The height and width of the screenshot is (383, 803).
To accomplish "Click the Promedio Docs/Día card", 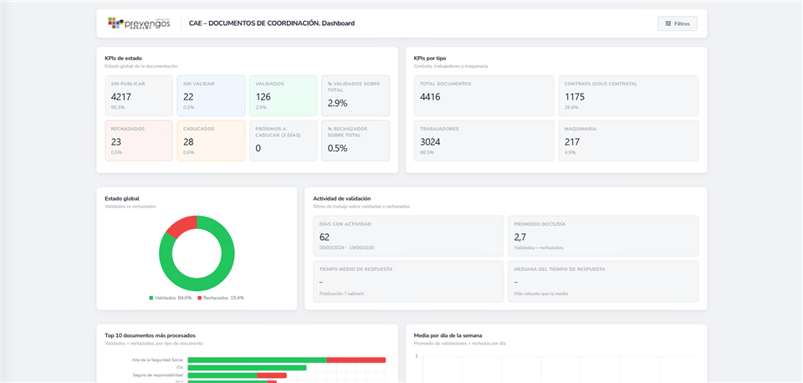I will 603,236.
